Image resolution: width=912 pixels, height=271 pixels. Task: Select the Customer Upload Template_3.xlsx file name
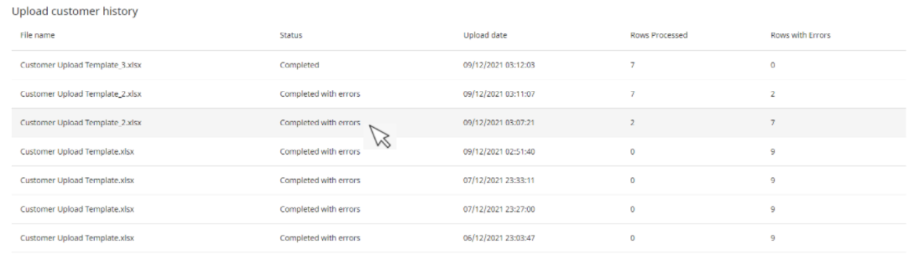81,65
